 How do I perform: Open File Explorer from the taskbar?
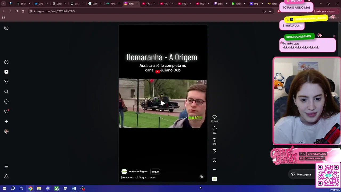point(39,189)
